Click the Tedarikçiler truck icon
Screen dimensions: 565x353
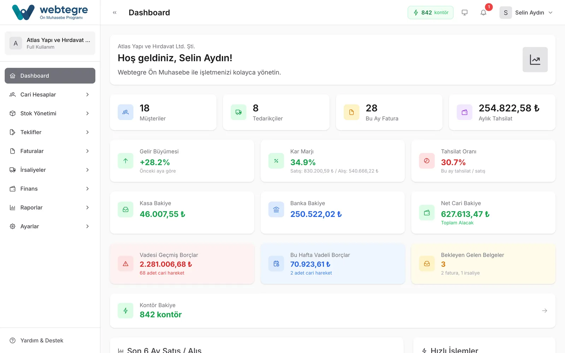click(x=238, y=112)
